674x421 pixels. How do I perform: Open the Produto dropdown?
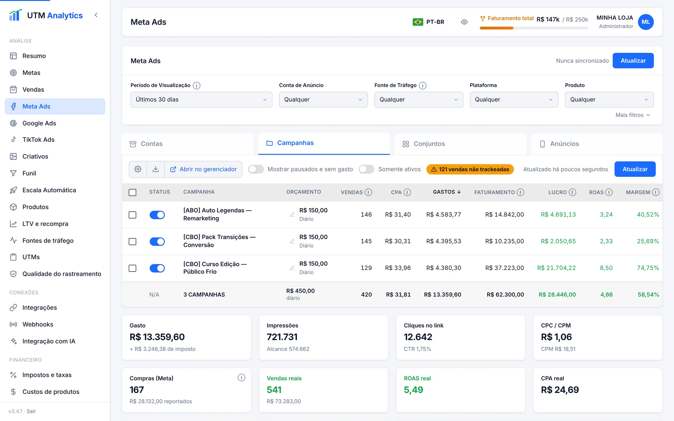[x=609, y=100]
